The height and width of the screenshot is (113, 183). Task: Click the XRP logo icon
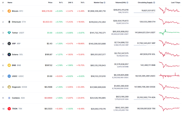click(x=9, y=44)
